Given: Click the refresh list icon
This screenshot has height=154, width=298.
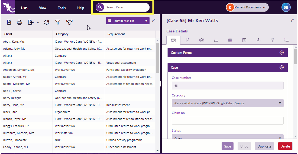Looking at the screenshot, I should click(47, 22).
